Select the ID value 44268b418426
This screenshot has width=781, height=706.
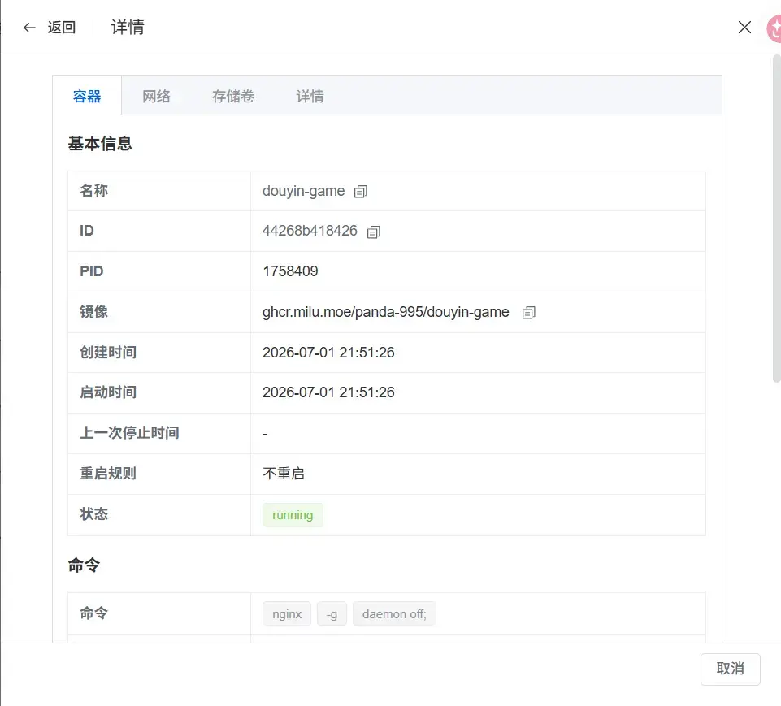pyautogui.click(x=310, y=231)
